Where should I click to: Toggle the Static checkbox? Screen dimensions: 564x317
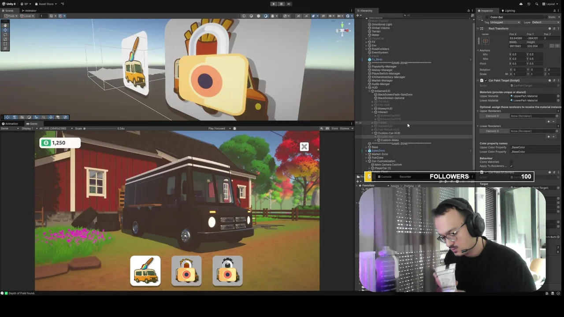[546, 17]
